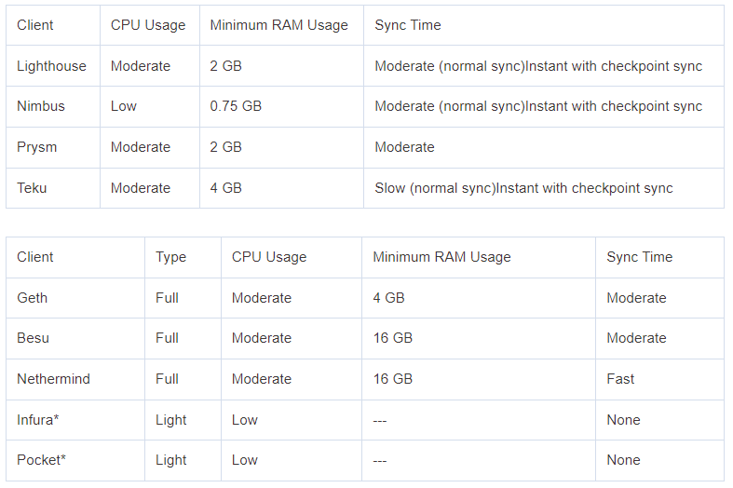The width and height of the screenshot is (733, 488).
Task: Click Besu's 16 GB RAM value
Action: 393,338
